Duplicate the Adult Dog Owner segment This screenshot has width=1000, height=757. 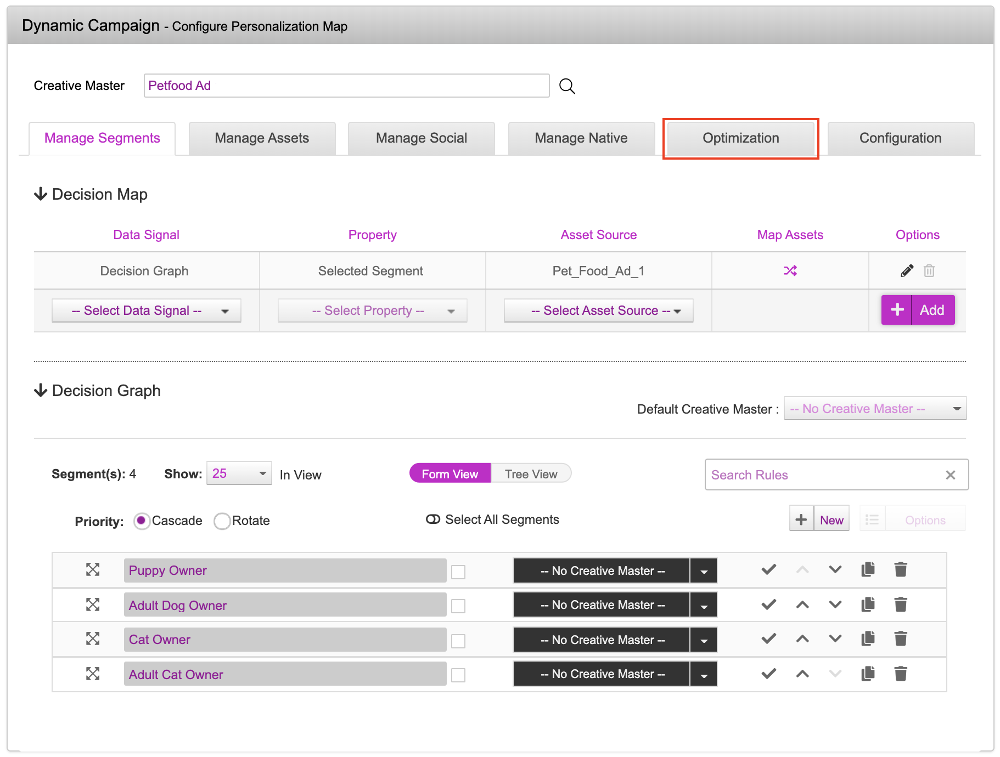868,605
